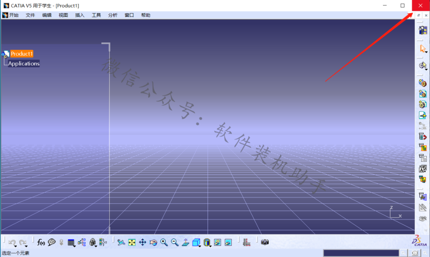Toggle Swap Visible Space icon

[228, 242]
